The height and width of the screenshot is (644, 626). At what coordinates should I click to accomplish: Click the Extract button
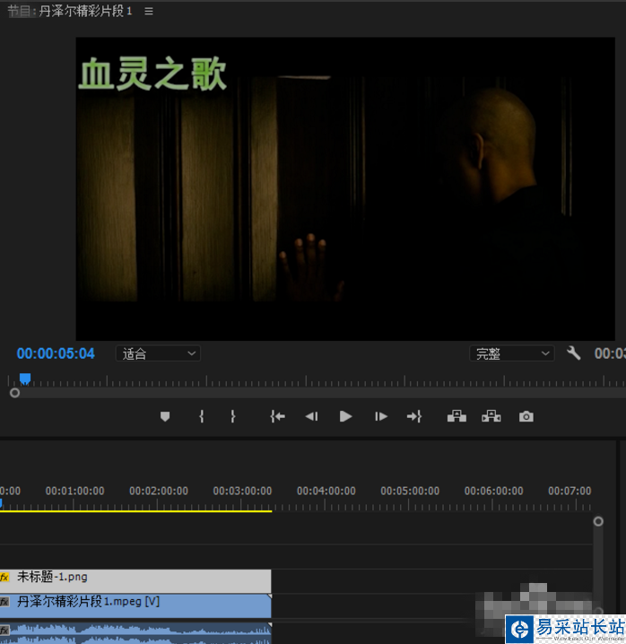pos(491,416)
